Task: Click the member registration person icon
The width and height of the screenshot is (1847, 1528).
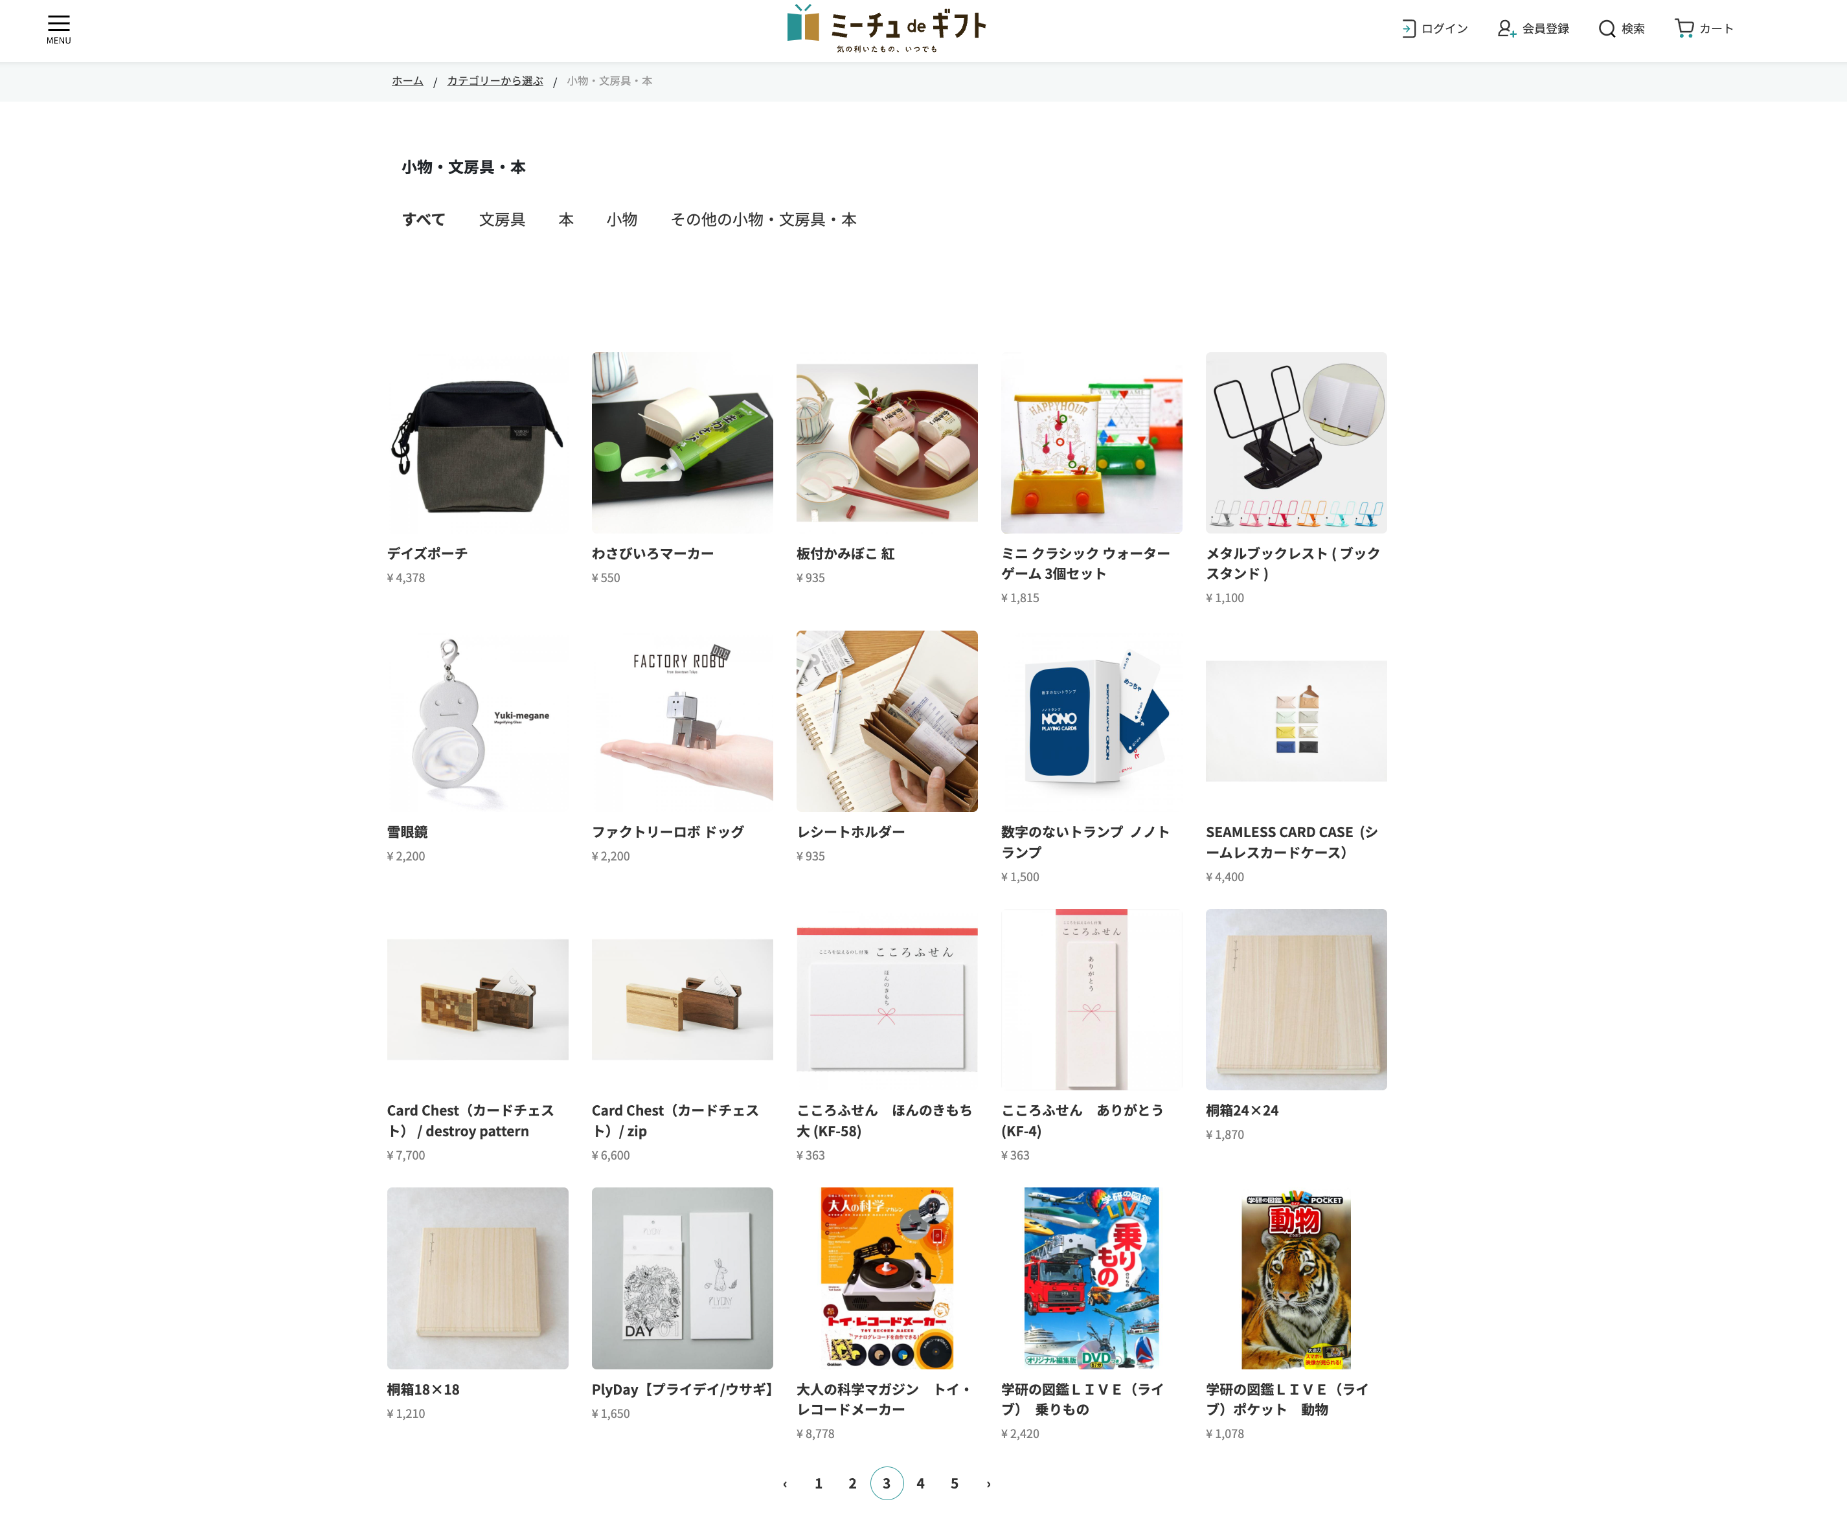Action: pyautogui.click(x=1506, y=28)
